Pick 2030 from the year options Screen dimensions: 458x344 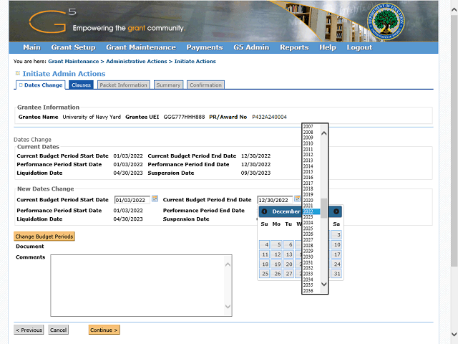(x=308, y=257)
